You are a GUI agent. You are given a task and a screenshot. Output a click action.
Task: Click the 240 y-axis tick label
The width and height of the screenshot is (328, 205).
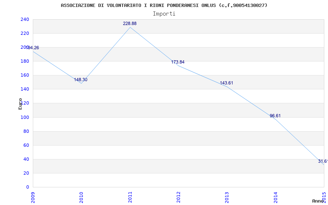click(25, 19)
